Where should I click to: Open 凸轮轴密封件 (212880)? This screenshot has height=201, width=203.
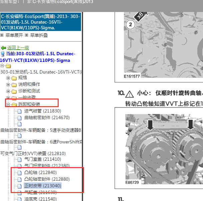(x=47, y=179)
